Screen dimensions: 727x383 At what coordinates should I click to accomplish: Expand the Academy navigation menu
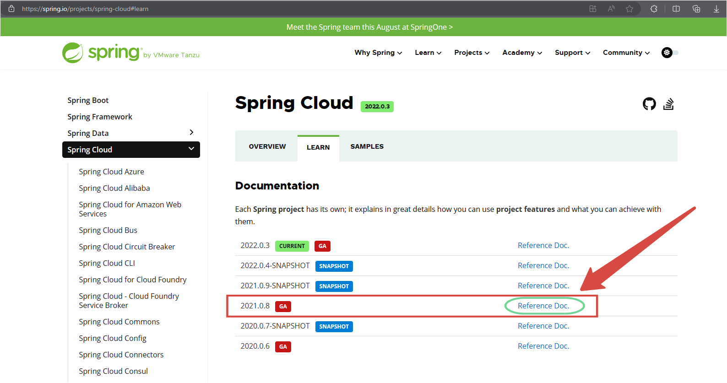522,53
